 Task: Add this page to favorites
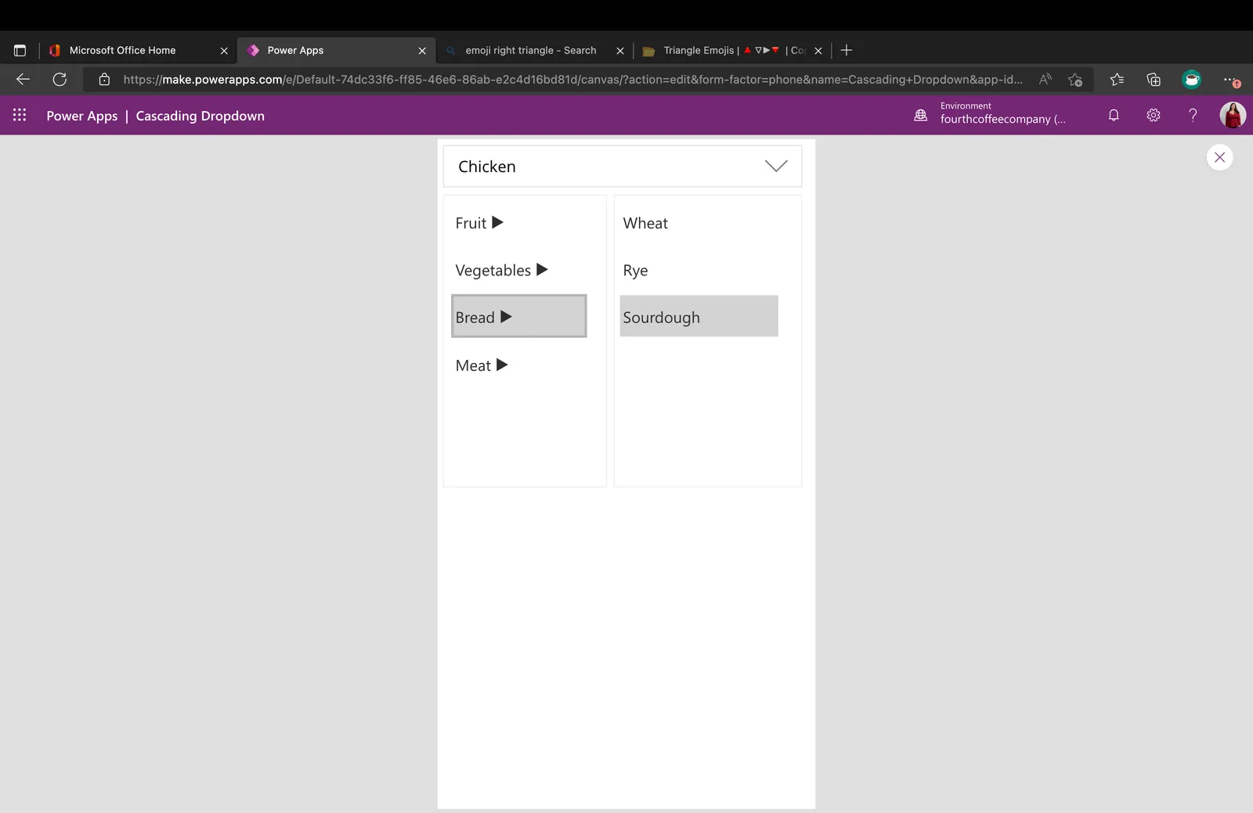tap(1075, 79)
